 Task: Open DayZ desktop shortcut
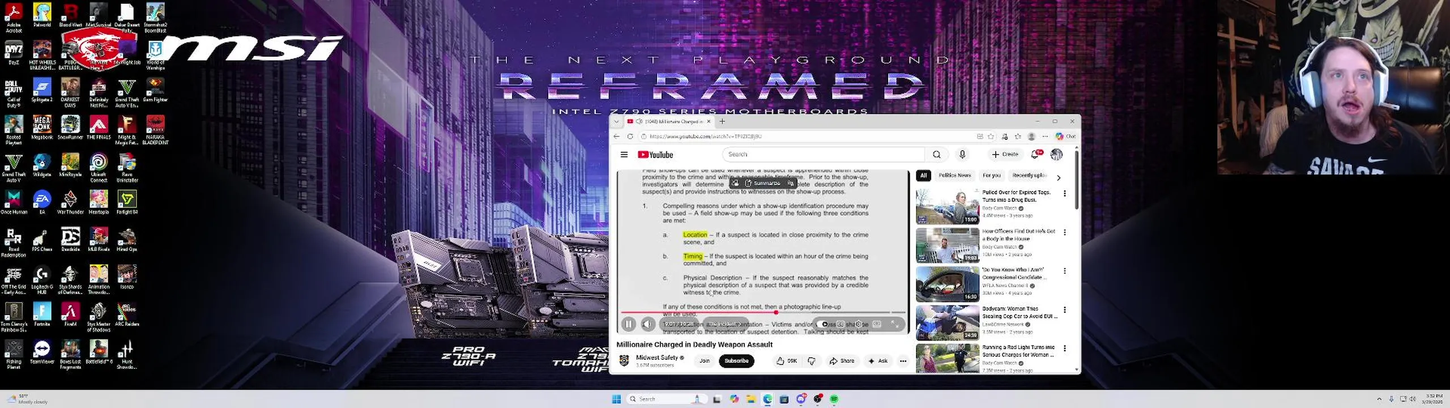pyautogui.click(x=14, y=53)
